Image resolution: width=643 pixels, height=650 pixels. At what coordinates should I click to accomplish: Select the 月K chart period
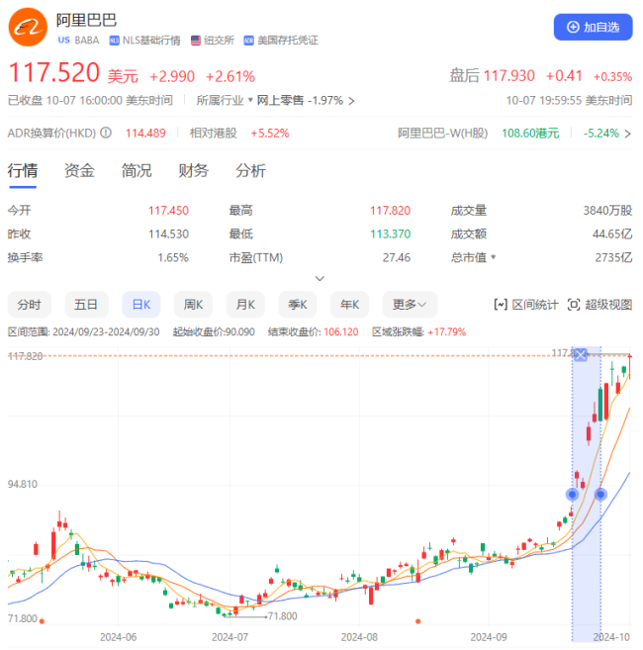coord(245,305)
